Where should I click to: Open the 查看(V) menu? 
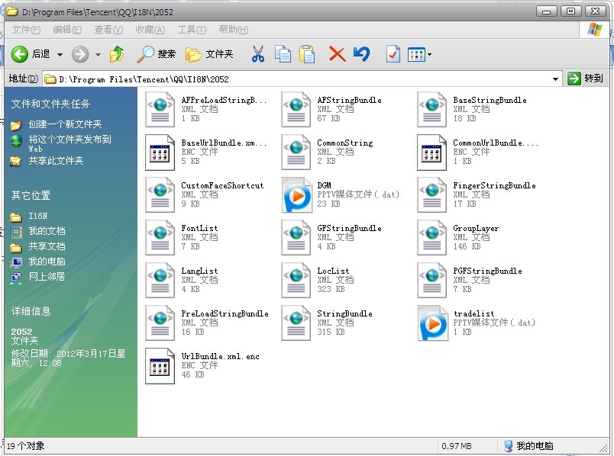point(108,30)
